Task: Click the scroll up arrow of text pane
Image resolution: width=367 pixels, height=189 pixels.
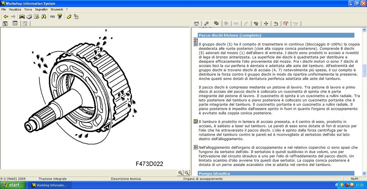Action: (364, 30)
